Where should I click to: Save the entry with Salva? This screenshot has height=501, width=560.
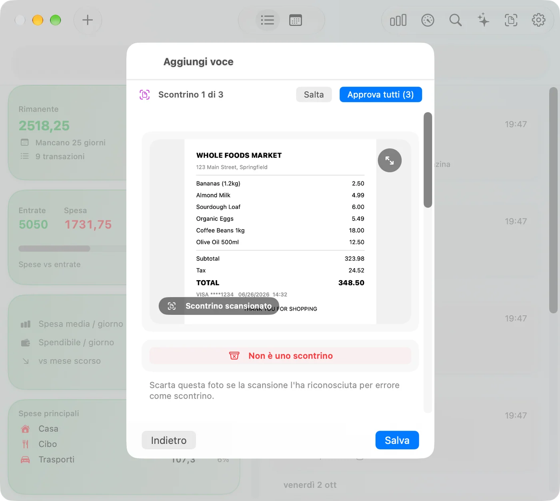[397, 440]
